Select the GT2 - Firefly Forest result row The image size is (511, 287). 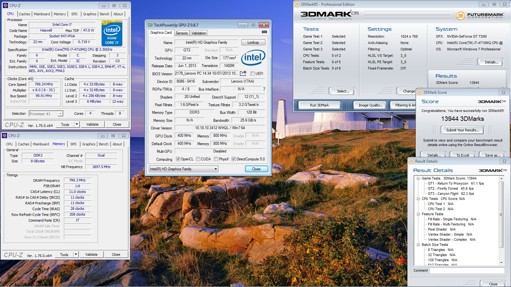click(451, 189)
